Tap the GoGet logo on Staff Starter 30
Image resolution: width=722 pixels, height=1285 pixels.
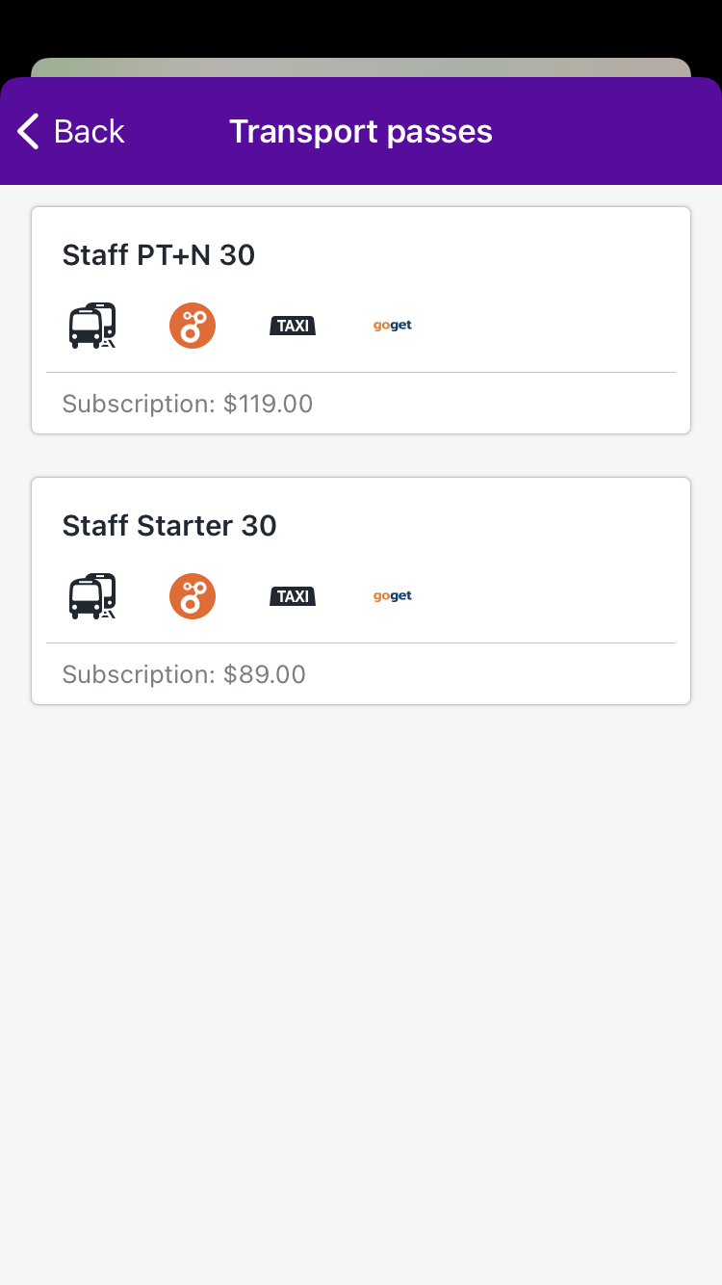[x=393, y=596]
